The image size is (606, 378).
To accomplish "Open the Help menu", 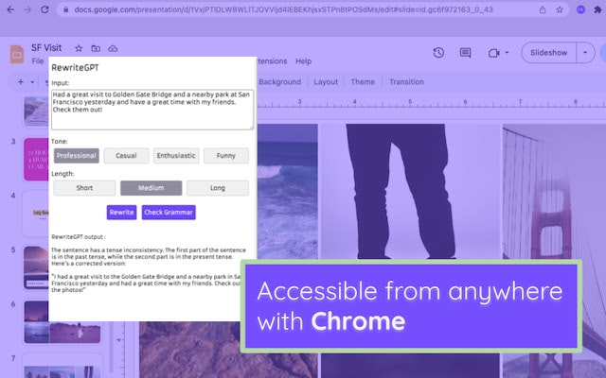I will point(303,60).
